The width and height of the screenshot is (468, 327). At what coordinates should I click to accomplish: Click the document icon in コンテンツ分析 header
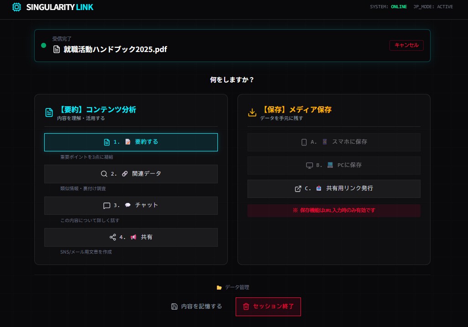(49, 113)
